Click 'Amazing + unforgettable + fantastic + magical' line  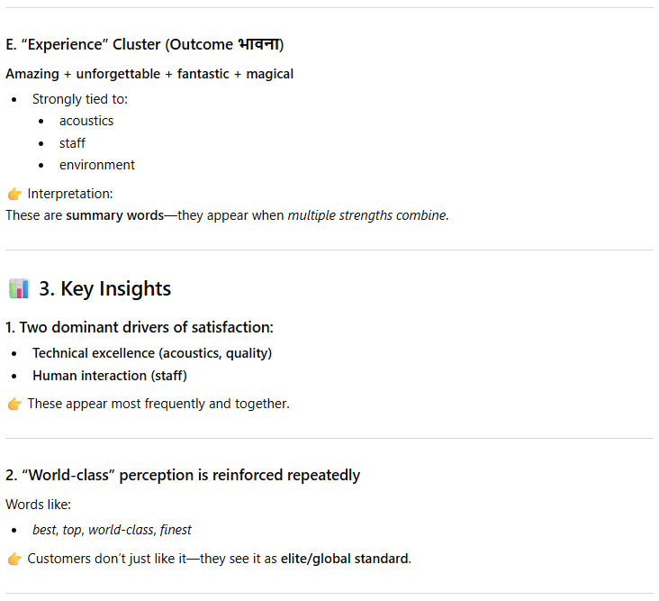149,74
